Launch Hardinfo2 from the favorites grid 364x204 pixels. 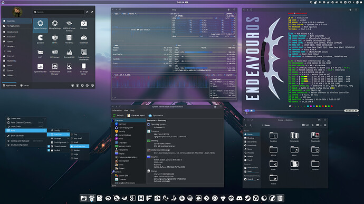[x=69, y=39]
